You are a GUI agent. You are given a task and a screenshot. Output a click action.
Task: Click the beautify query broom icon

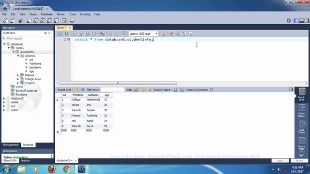171,34
